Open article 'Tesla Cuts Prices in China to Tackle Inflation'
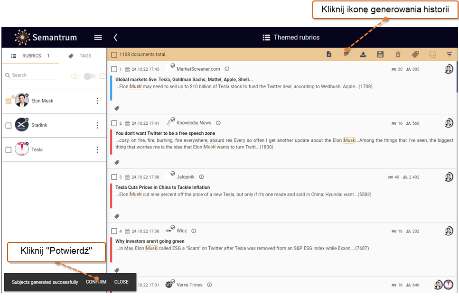 (x=162, y=187)
